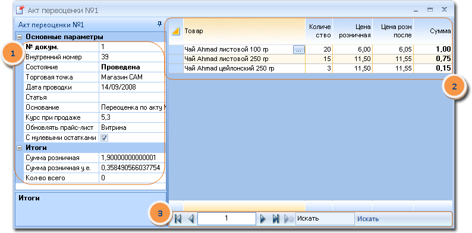Viewport: 472px width, 233px height.
Task: Go to next record arrow
Action: pyautogui.click(x=263, y=219)
